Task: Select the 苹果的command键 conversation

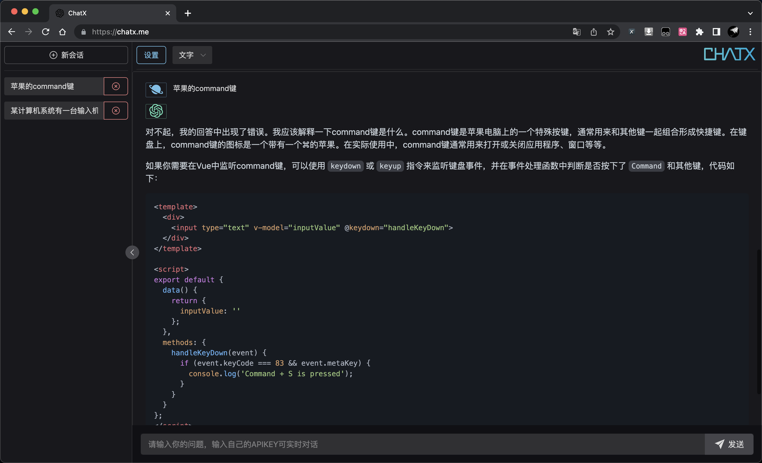Action: (x=54, y=86)
